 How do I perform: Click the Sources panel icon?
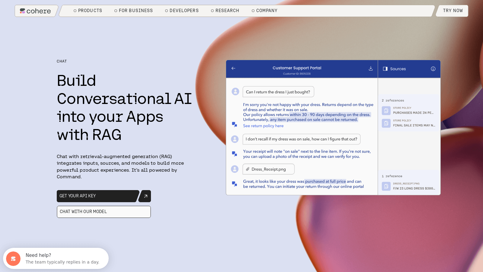(385, 69)
